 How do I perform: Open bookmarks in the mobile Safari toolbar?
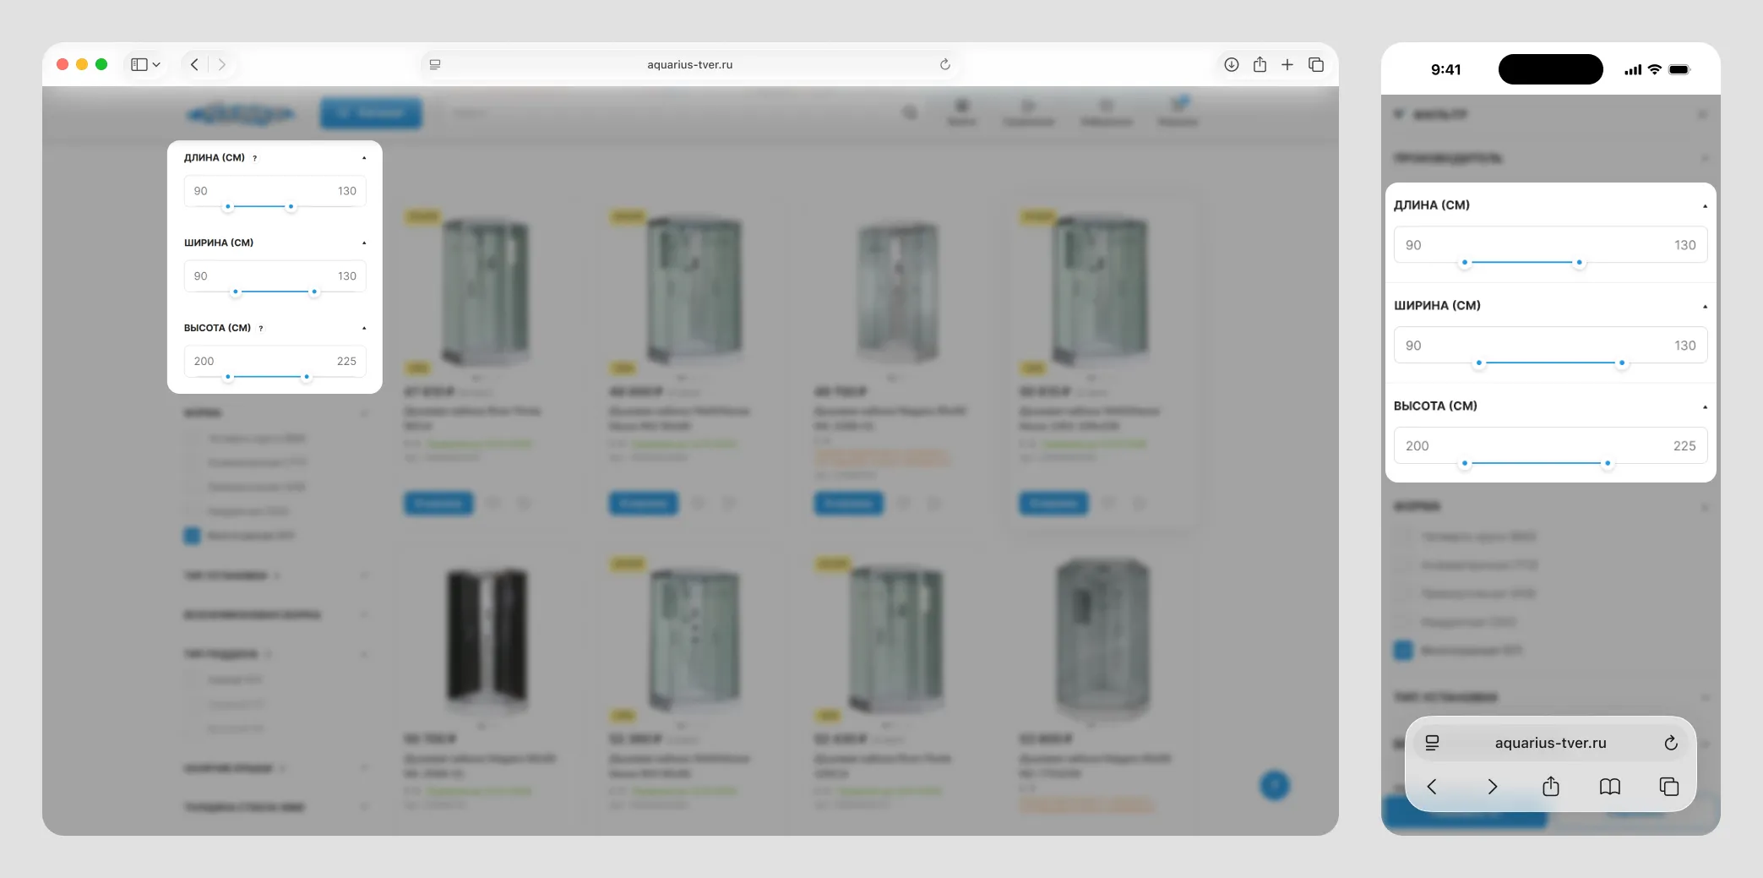(1609, 787)
